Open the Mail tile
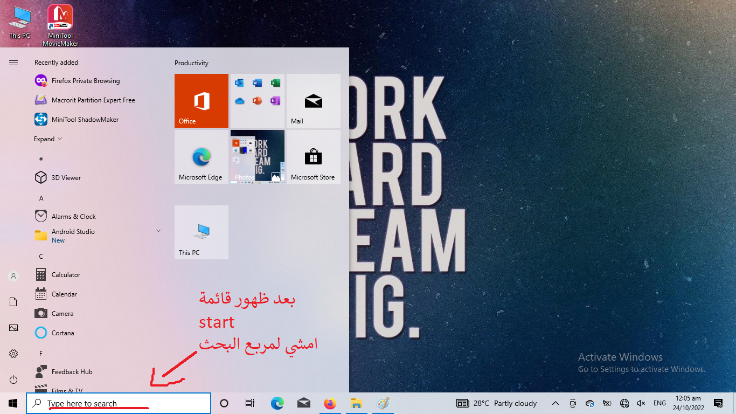The width and height of the screenshot is (736, 414). click(313, 101)
